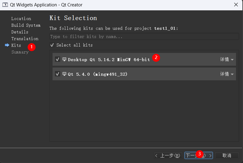This screenshot has height=163, width=243.
Task: Click the monitor icon beside Desktop Qt 5.14.2
Action: pyautogui.click(x=64, y=59)
